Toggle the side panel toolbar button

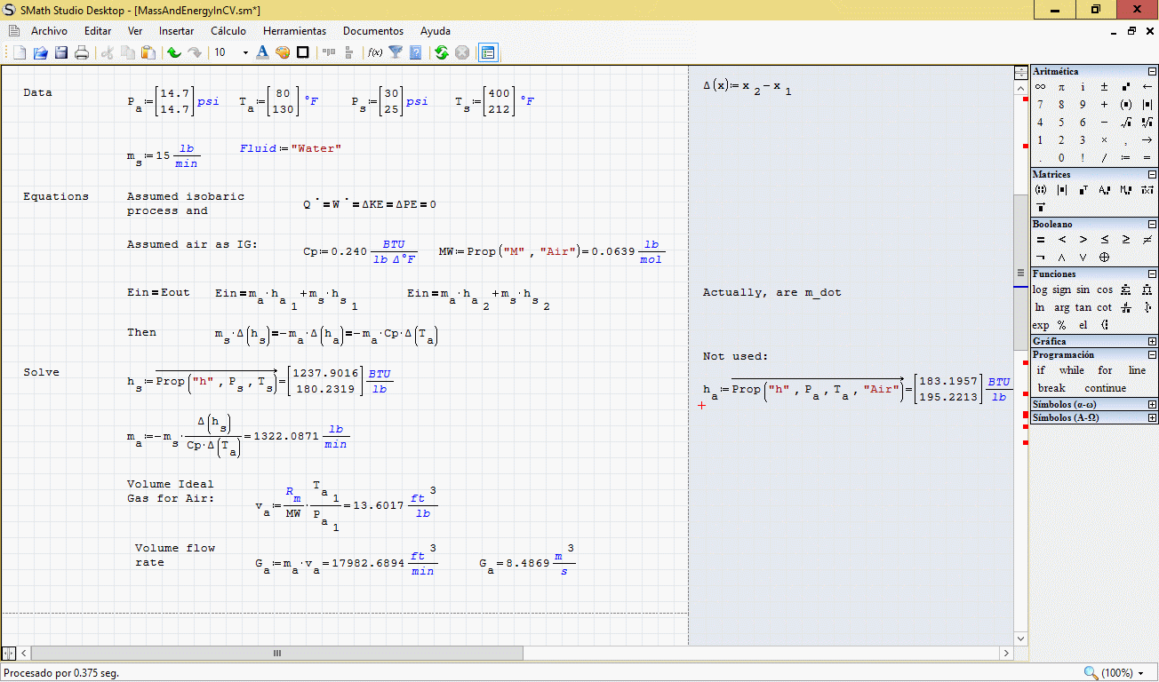[x=487, y=52]
